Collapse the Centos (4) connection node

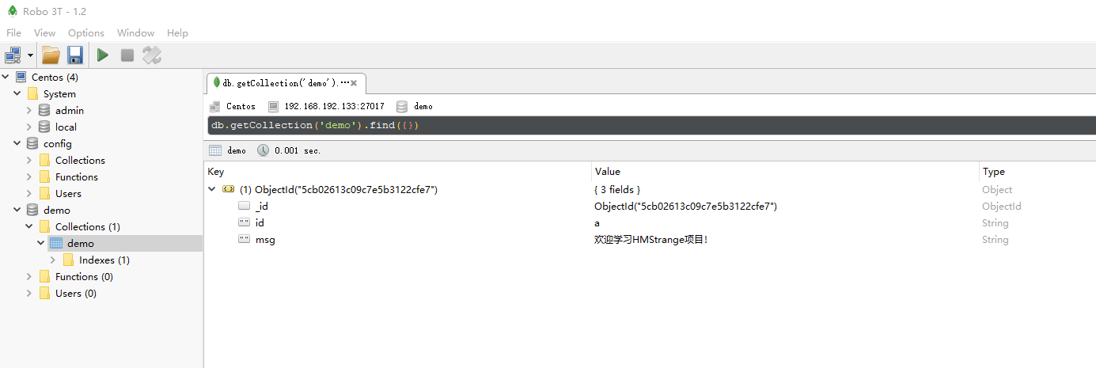pyautogui.click(x=6, y=77)
